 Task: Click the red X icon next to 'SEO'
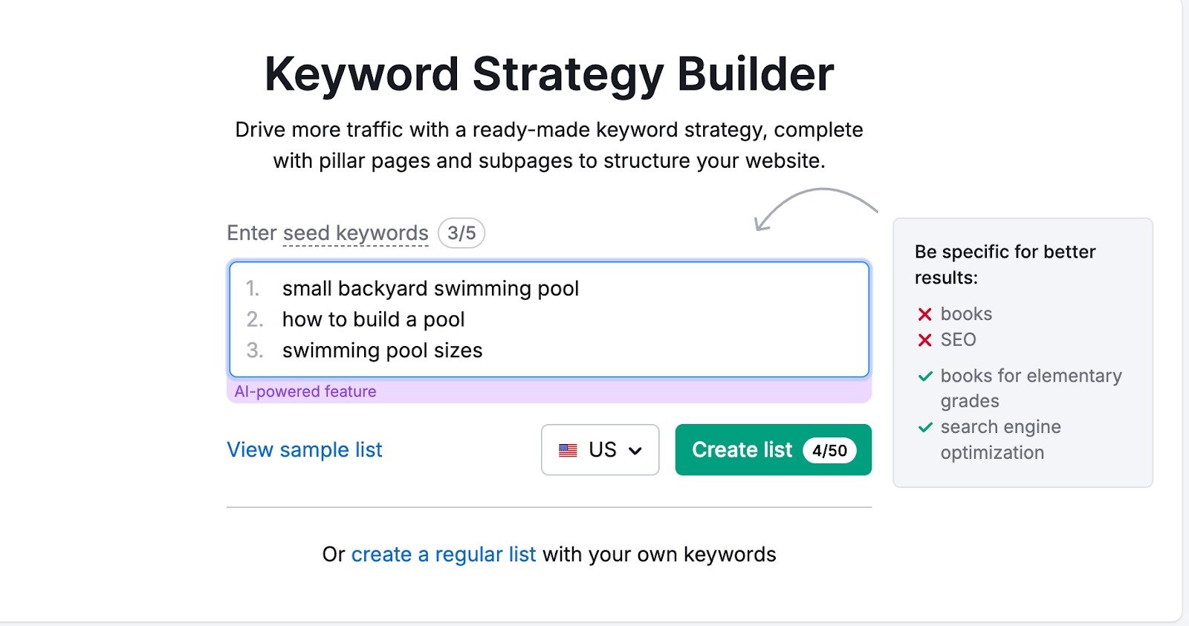point(924,340)
